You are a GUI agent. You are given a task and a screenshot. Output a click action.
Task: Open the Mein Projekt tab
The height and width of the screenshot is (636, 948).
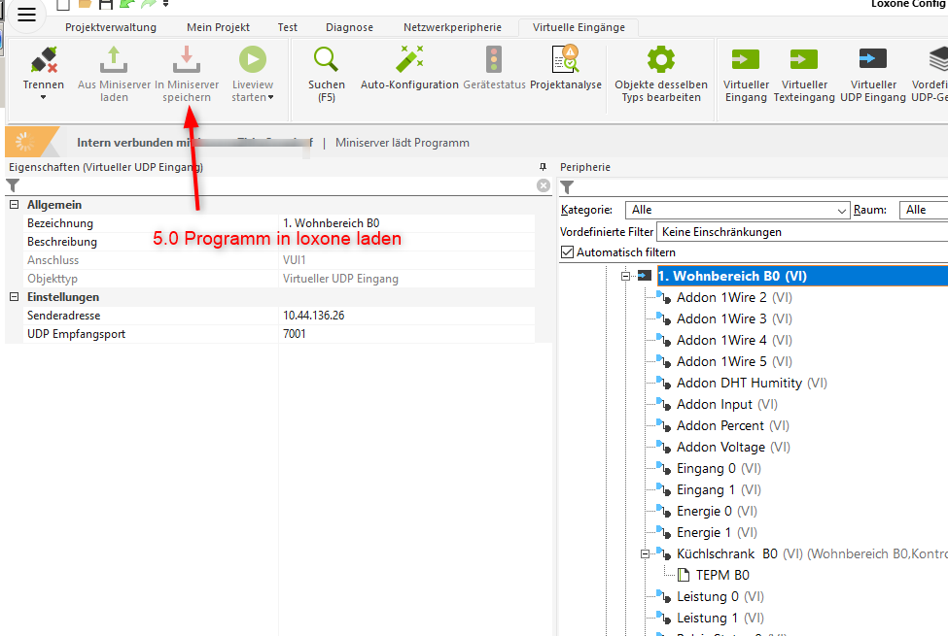(x=218, y=27)
